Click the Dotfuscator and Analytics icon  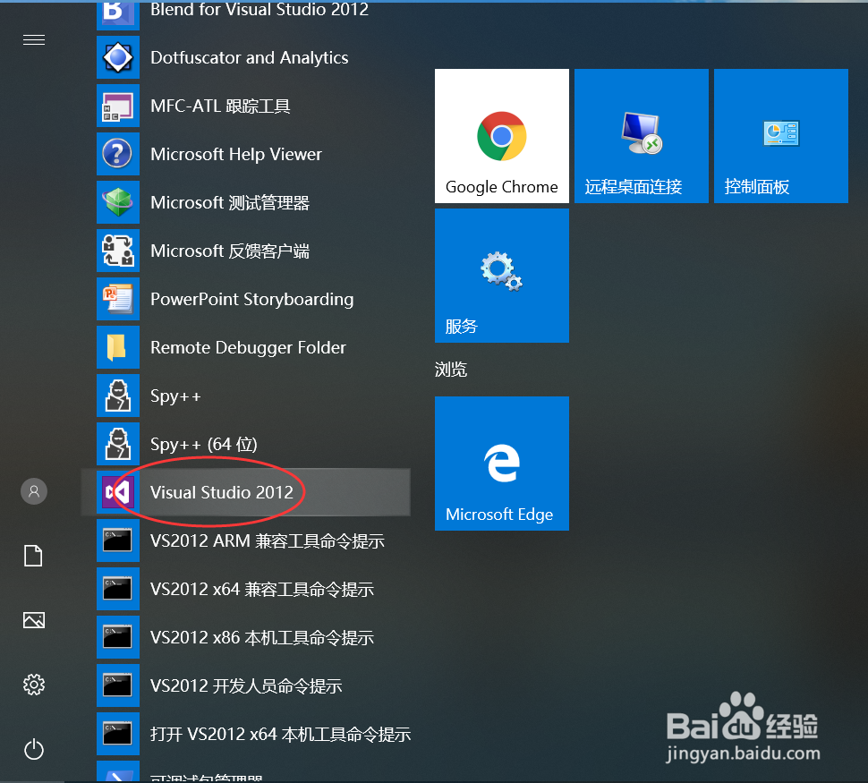tap(118, 57)
